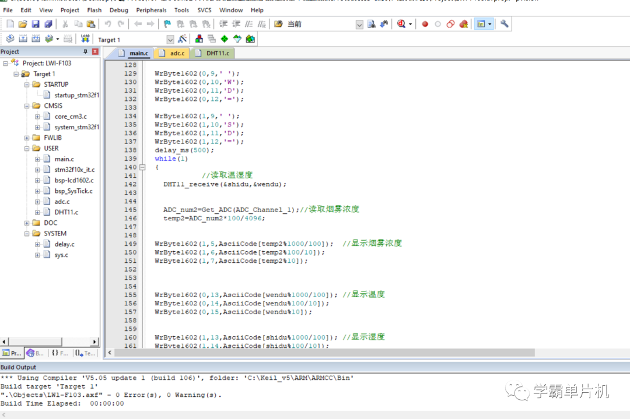The height and width of the screenshot is (419, 630).
Task: Manage the Run-Time Environment green diamond
Action: 224,39
